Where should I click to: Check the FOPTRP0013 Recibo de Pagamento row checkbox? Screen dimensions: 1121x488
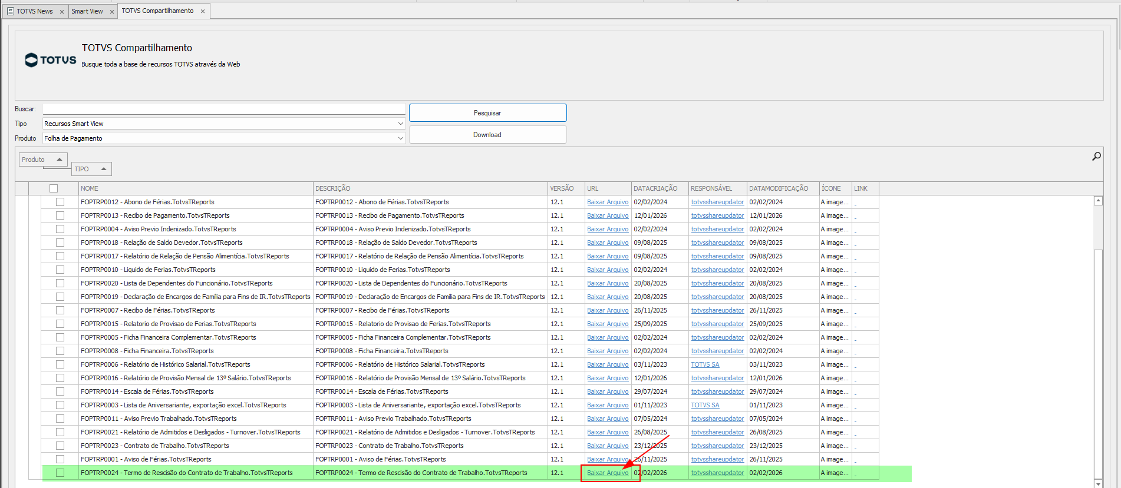[x=60, y=215]
